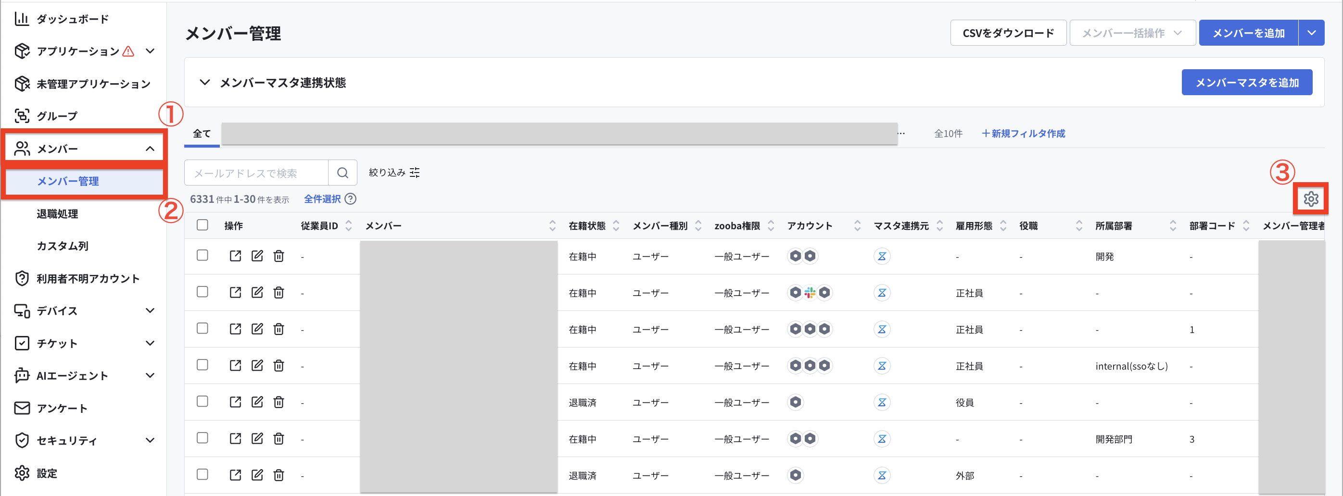The width and height of the screenshot is (1343, 496).
Task: Click the ＋新規フィルタ作成 link
Action: (x=1023, y=134)
